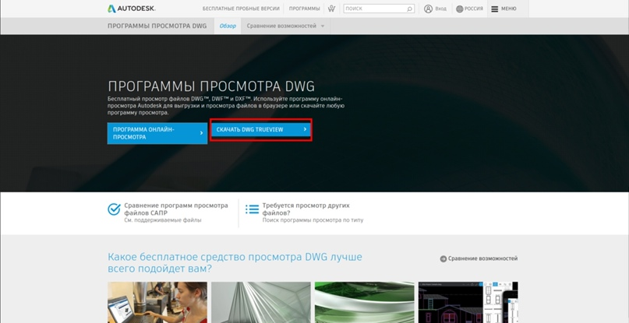Click the globe icon beside Россия
Viewport: 629px width, 323px height.
point(459,9)
